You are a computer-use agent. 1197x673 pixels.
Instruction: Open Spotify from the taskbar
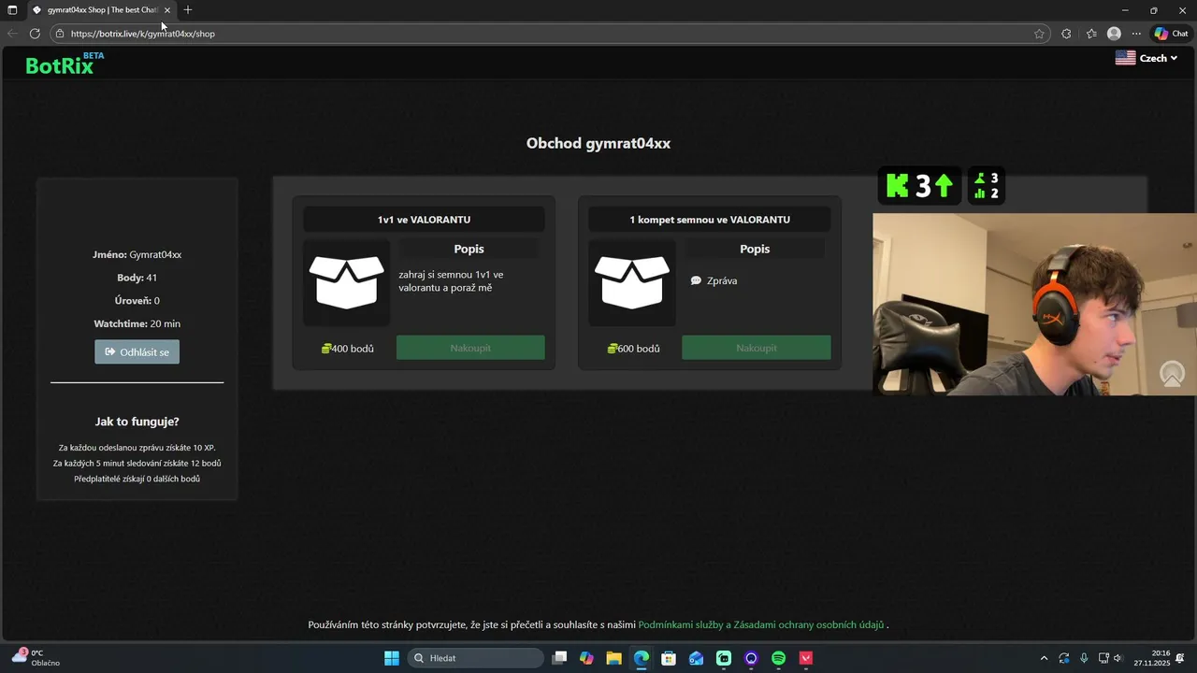[779, 658]
